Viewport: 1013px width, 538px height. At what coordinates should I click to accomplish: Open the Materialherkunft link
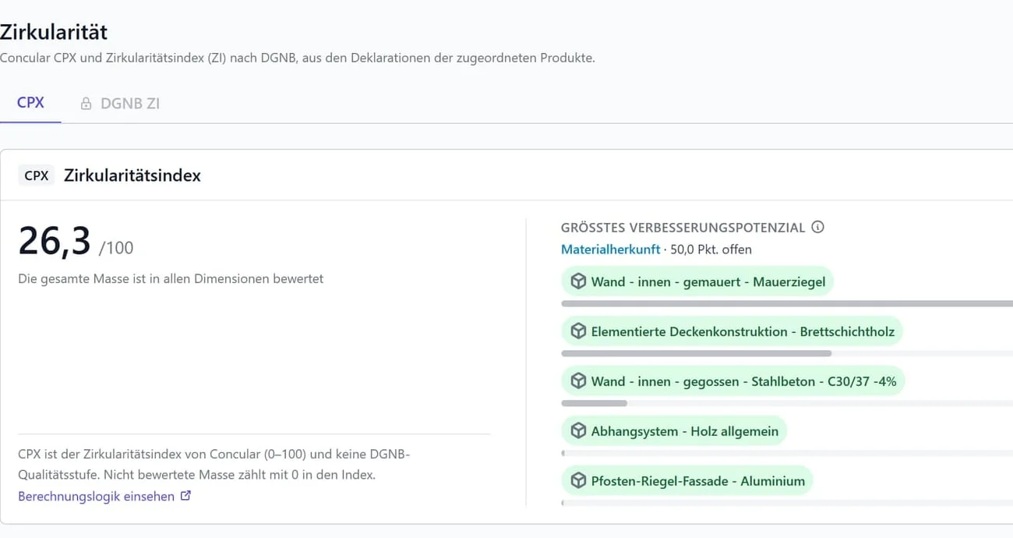(x=610, y=250)
